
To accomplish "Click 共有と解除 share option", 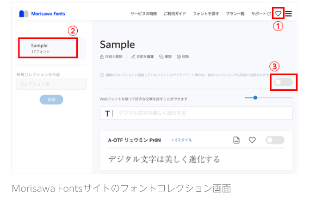I will 112,57.
